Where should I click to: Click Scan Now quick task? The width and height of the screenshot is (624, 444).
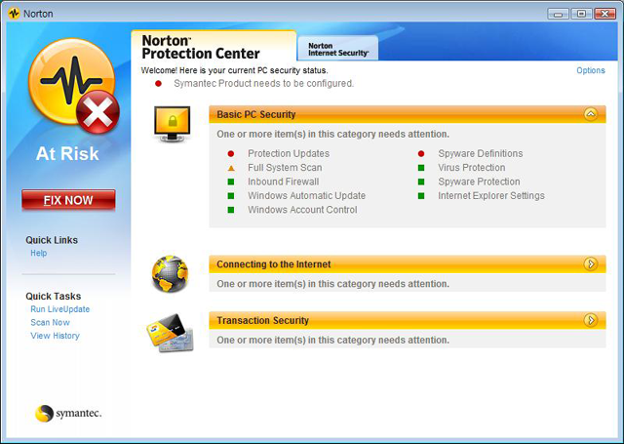click(x=50, y=323)
